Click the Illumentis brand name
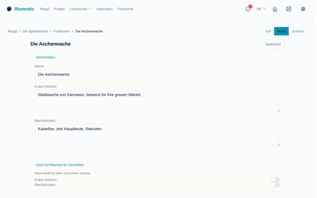317x198 pixels. [x=24, y=9]
